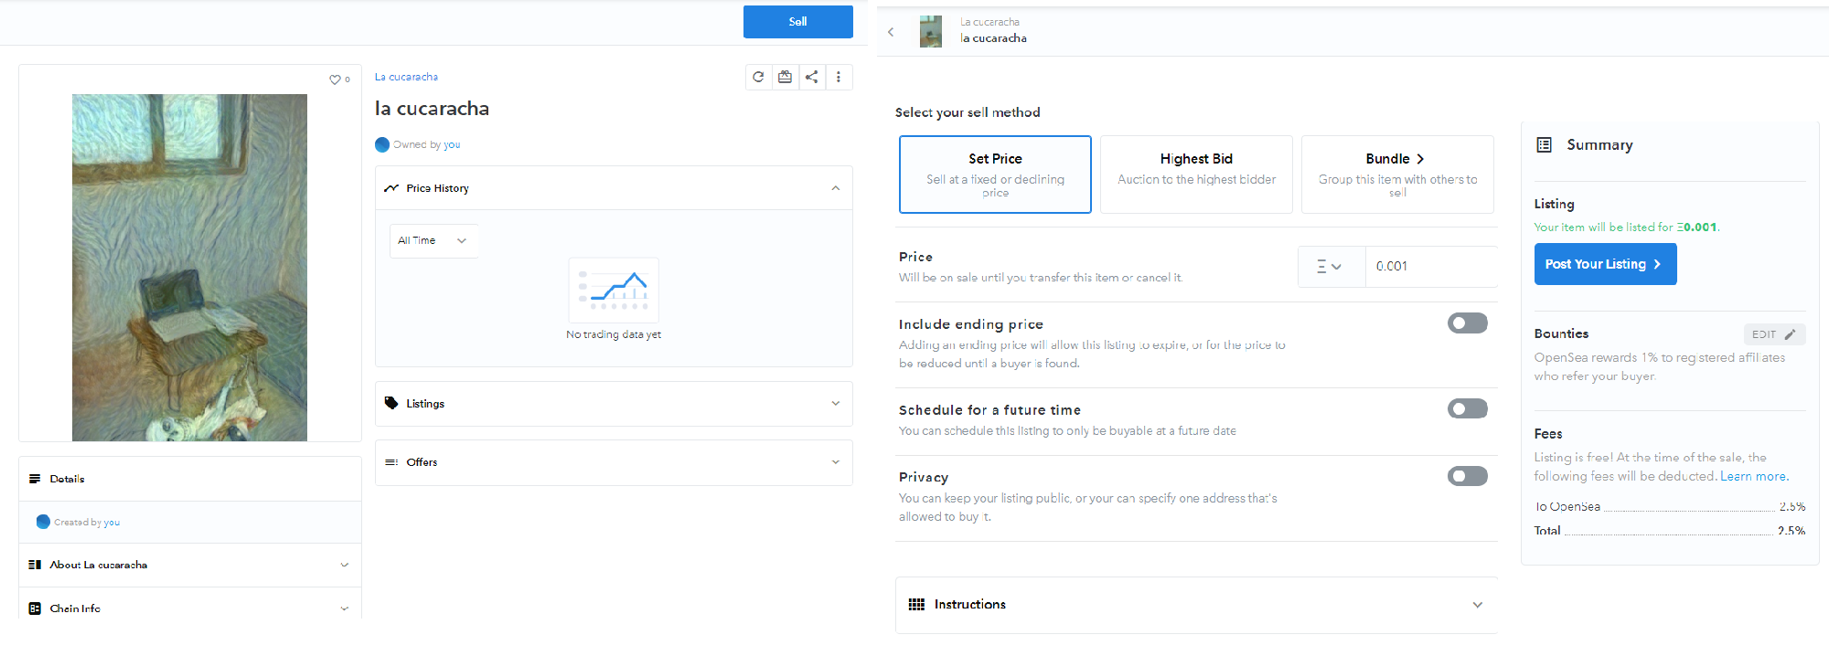The image size is (1829, 656).
Task: Open the La cucaracha collection link above title
Action: [x=406, y=77]
